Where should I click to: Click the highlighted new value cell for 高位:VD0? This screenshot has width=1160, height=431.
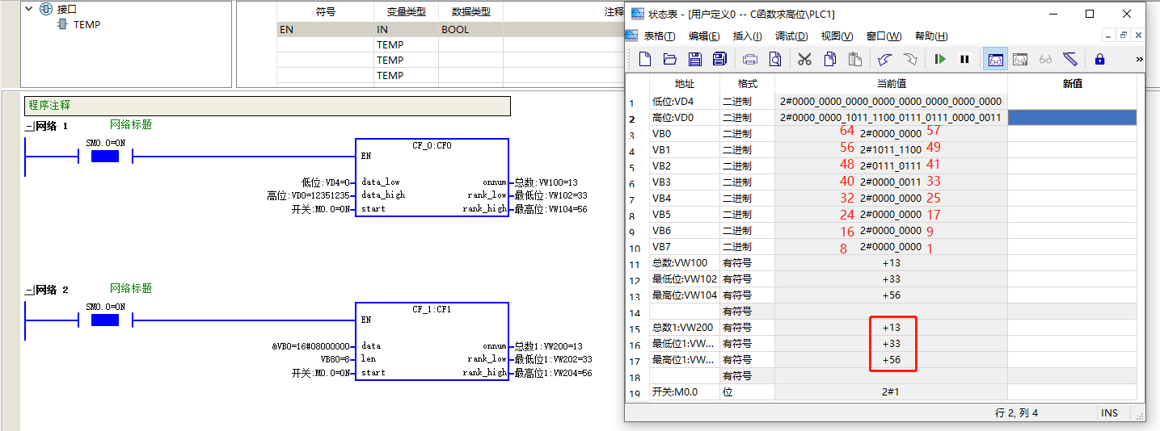(x=1072, y=118)
